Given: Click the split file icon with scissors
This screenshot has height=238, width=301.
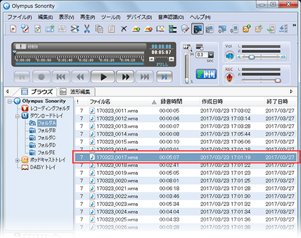Looking at the screenshot, I should tap(75, 29).
